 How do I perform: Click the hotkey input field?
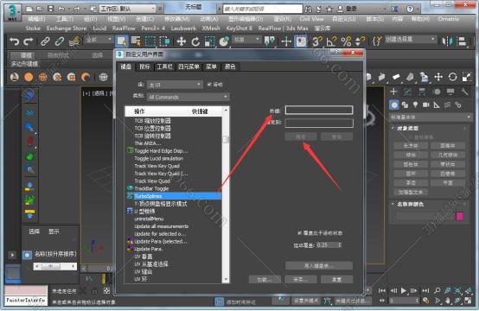(319, 110)
